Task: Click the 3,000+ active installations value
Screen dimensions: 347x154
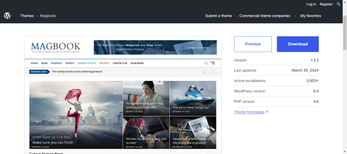Action: (x=312, y=81)
